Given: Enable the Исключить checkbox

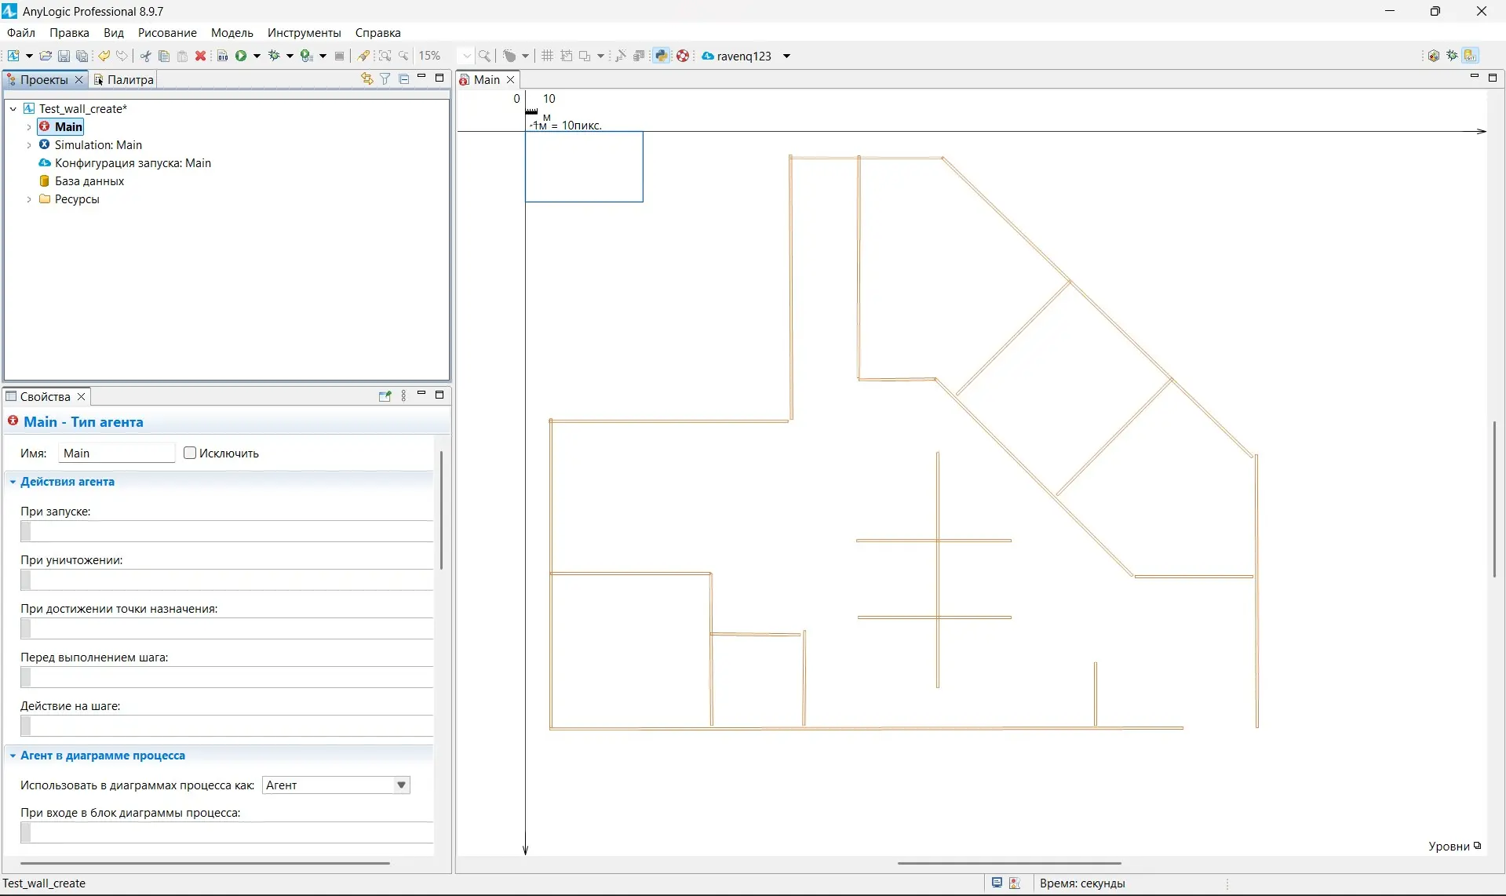Looking at the screenshot, I should click(x=190, y=453).
